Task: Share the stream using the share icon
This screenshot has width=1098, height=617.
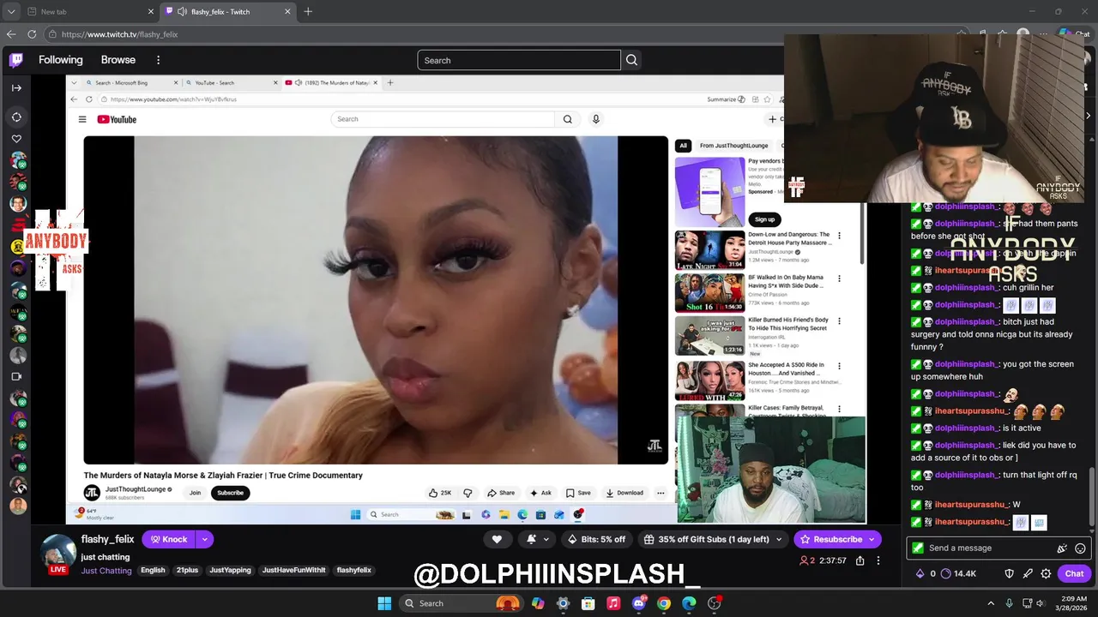Action: click(x=860, y=560)
